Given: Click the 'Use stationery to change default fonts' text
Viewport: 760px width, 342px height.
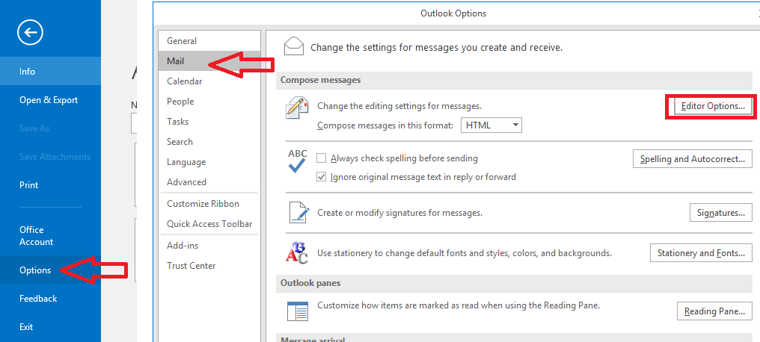Looking at the screenshot, I should 465,252.
